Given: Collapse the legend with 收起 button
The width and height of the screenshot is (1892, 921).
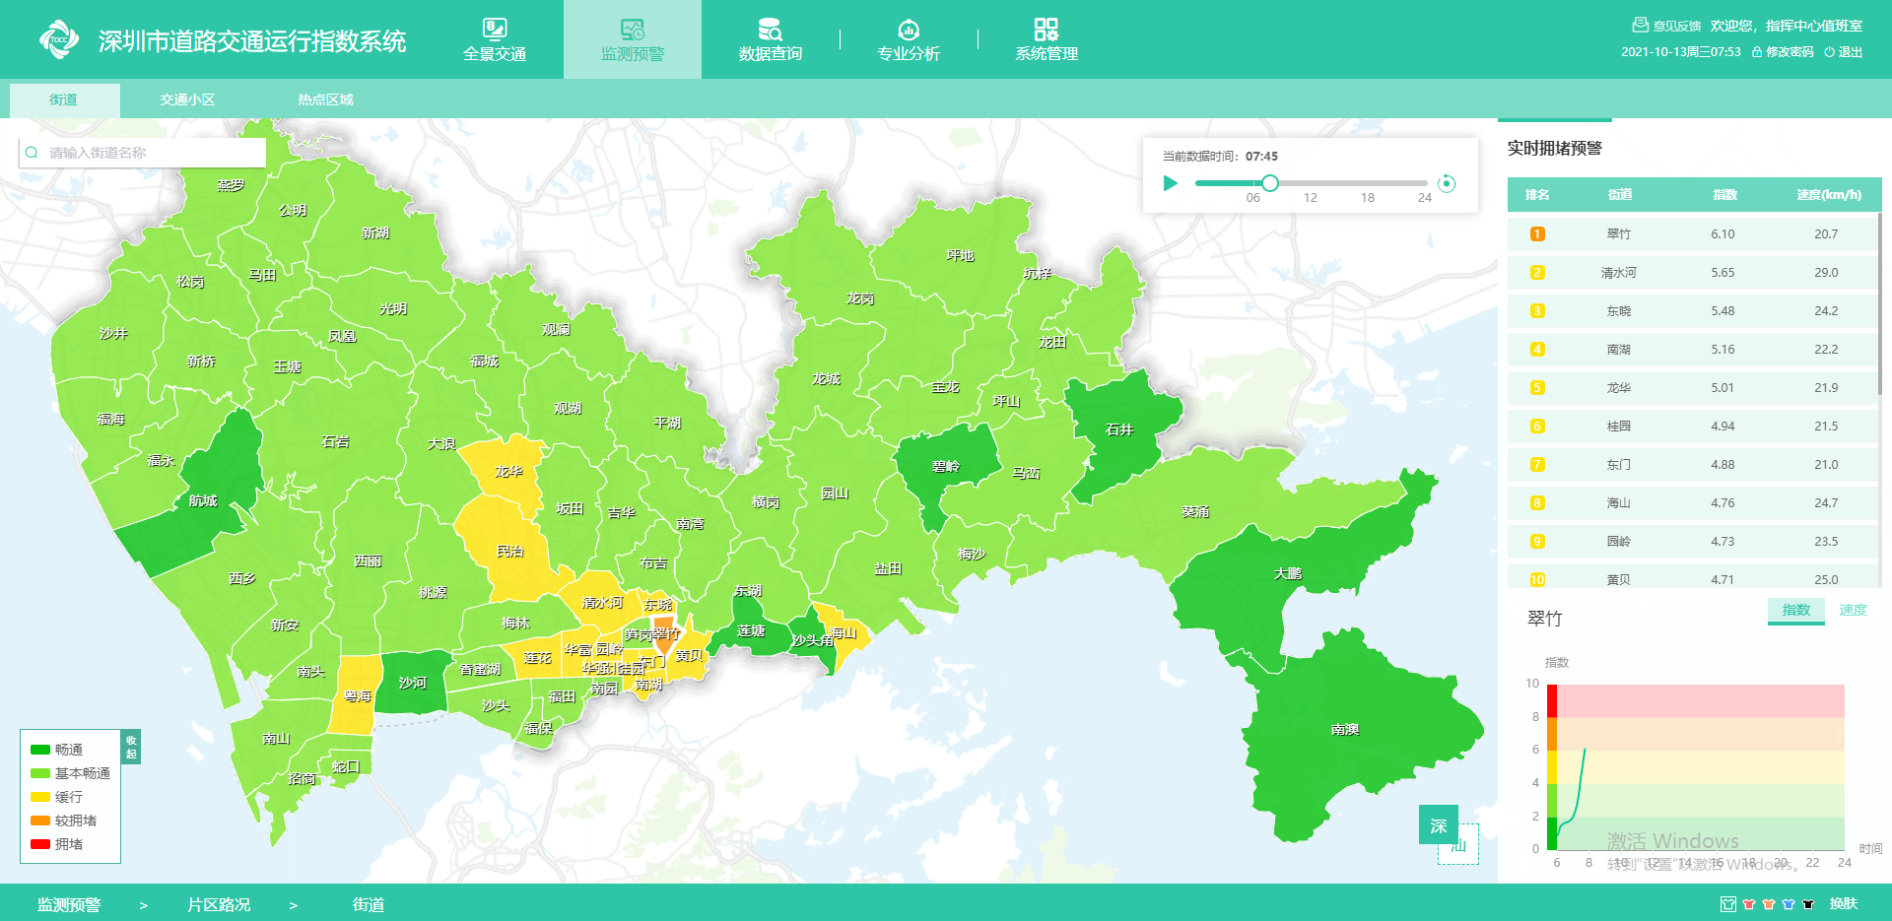Looking at the screenshot, I should pos(131,747).
